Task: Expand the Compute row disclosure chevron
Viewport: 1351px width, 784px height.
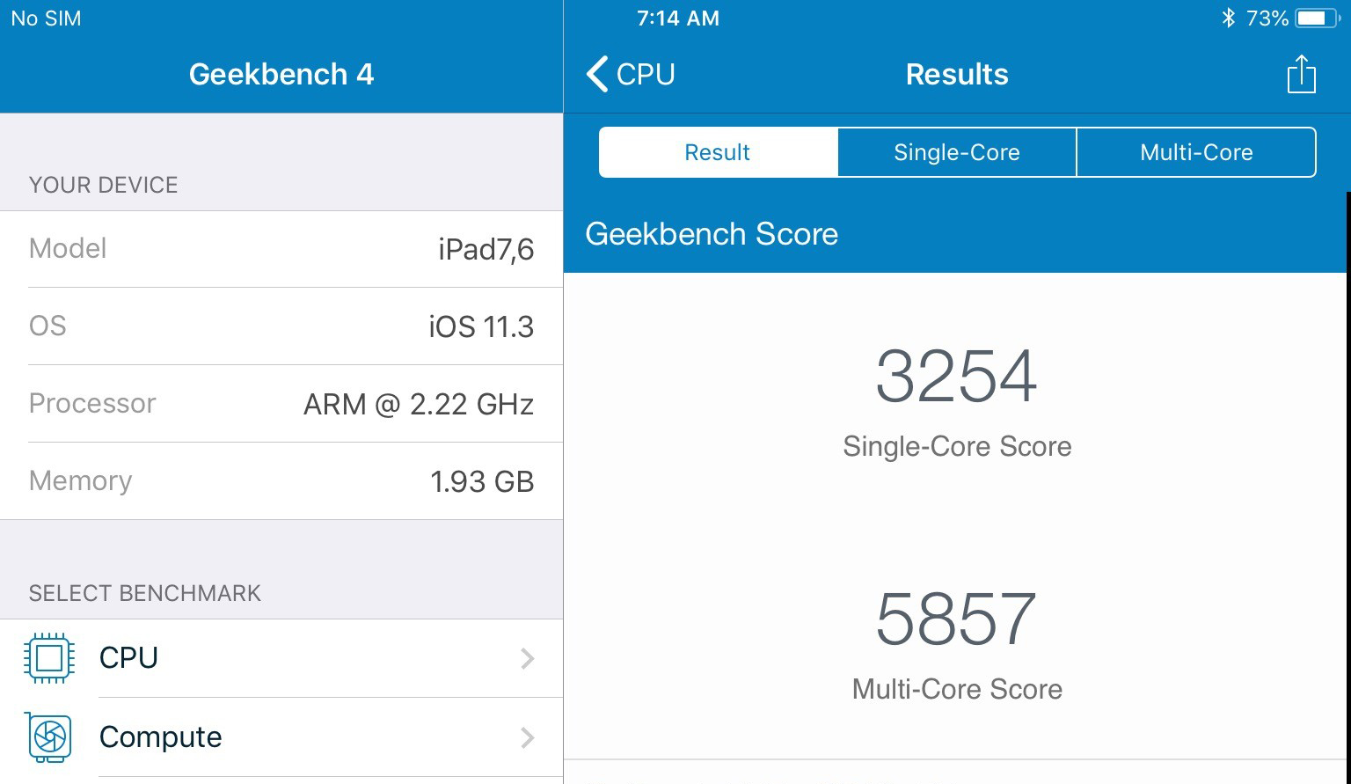Action: pyautogui.click(x=527, y=736)
